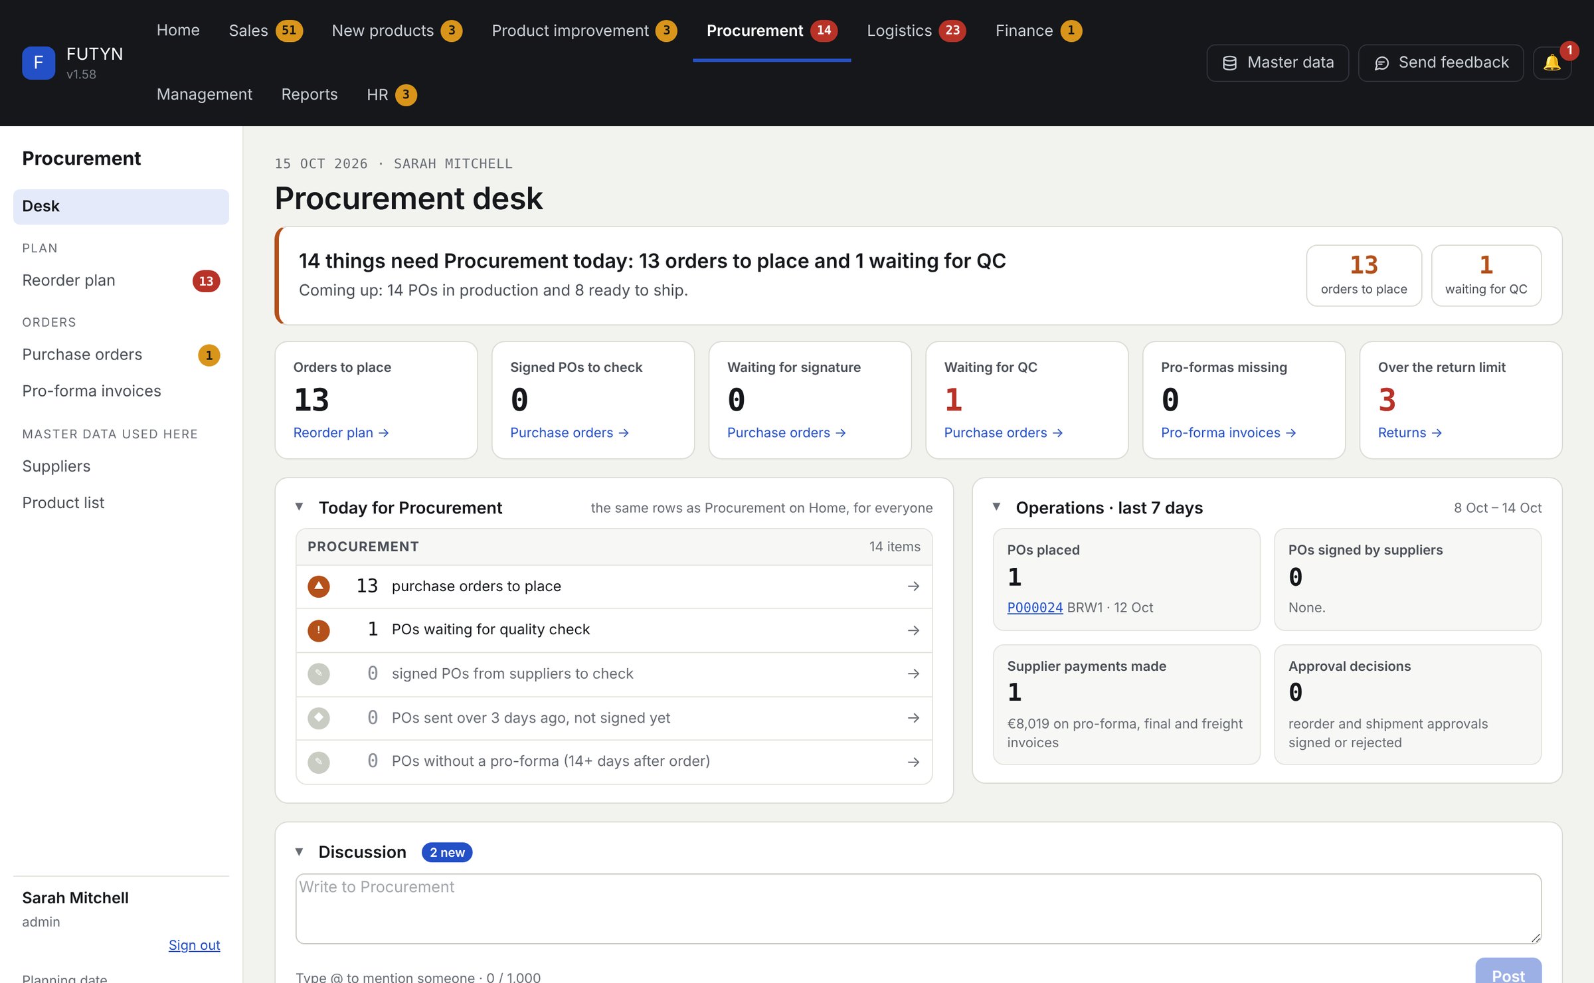This screenshot has height=983, width=1594.
Task: Click the arrow on signed POs from suppliers row
Action: [913, 673]
